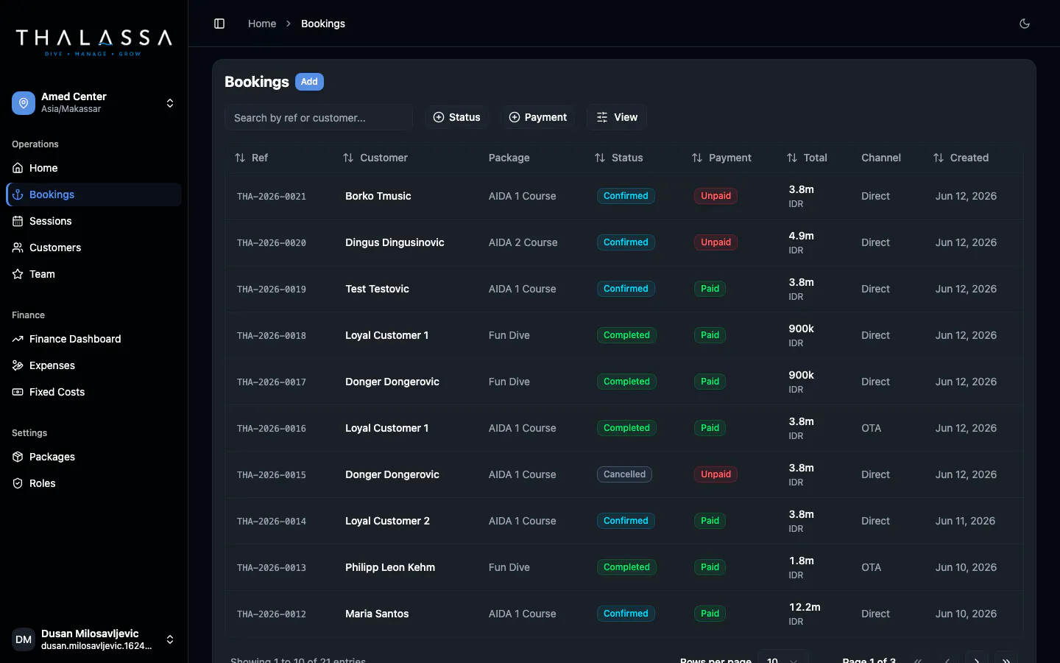Sort the table by Total column
This screenshot has height=663, width=1060.
tap(807, 158)
